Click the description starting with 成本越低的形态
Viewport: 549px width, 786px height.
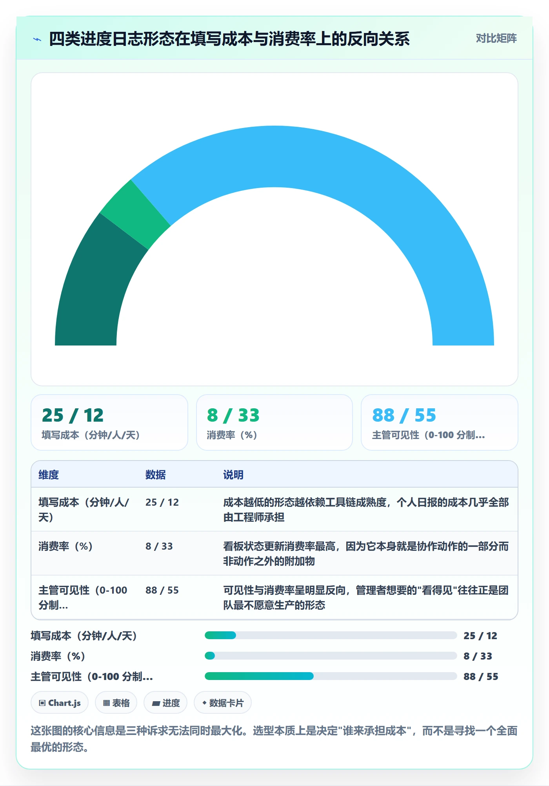(366, 510)
